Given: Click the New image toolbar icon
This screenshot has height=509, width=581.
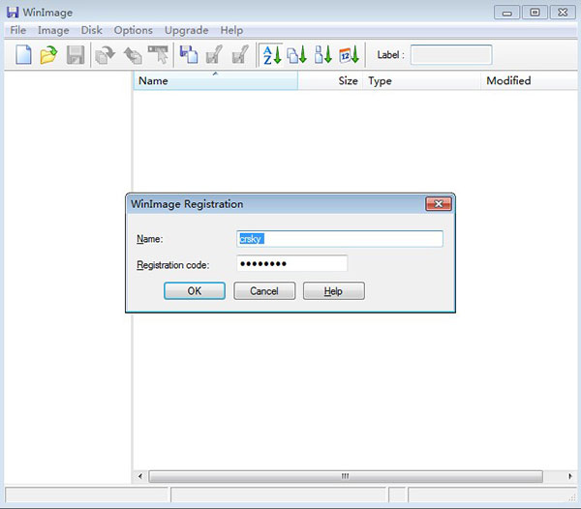Looking at the screenshot, I should click(x=23, y=55).
